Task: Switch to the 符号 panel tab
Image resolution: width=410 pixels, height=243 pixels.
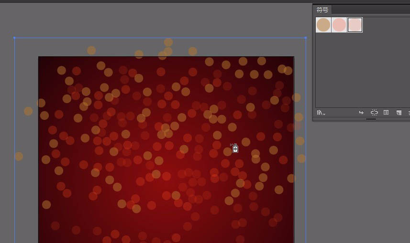Action: click(322, 10)
